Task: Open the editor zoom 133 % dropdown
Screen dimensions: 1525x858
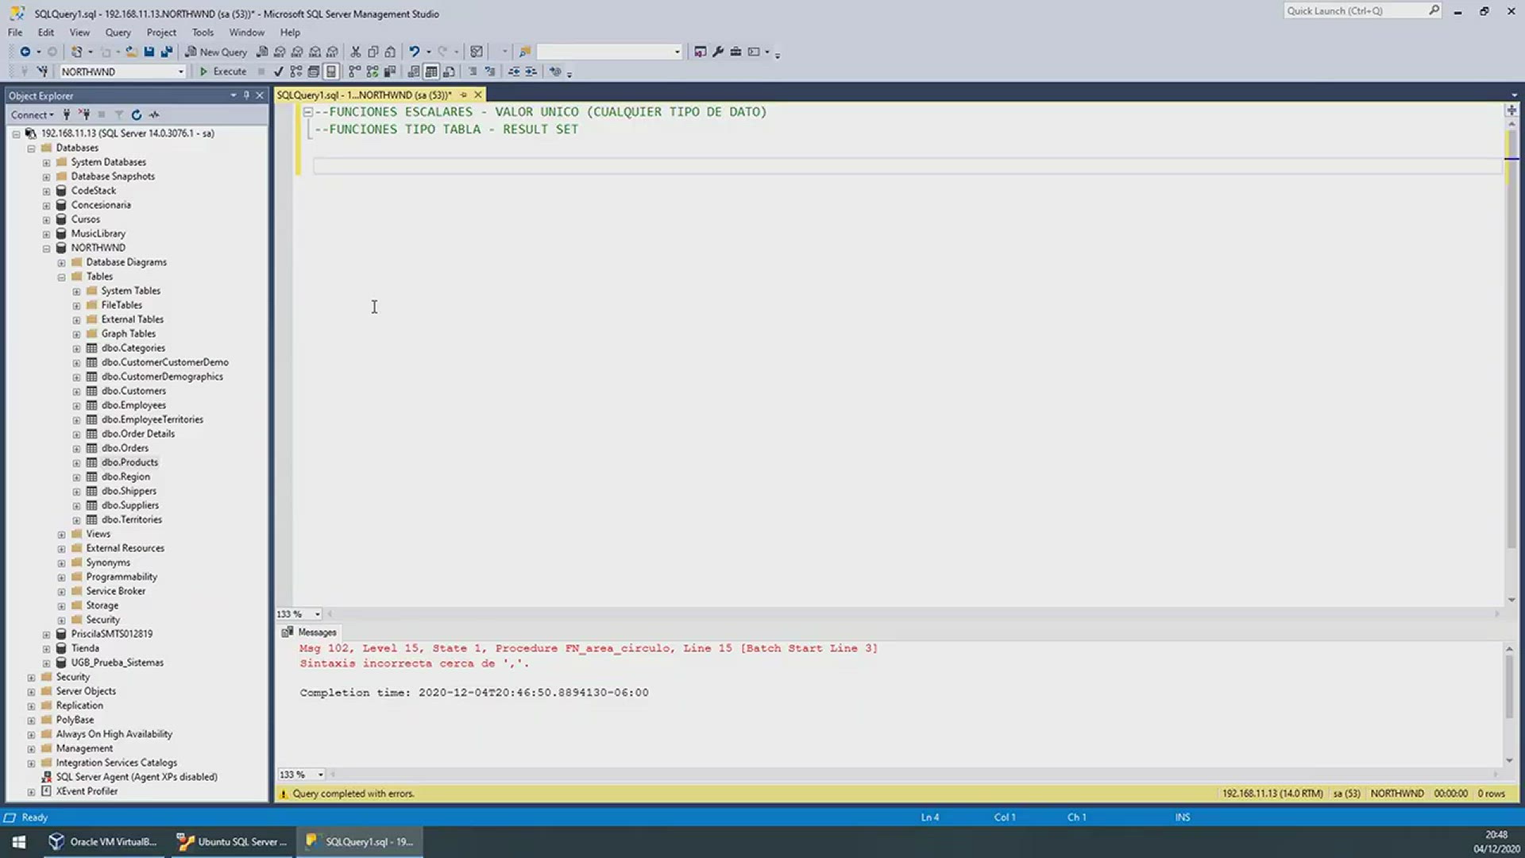Action: 317,614
